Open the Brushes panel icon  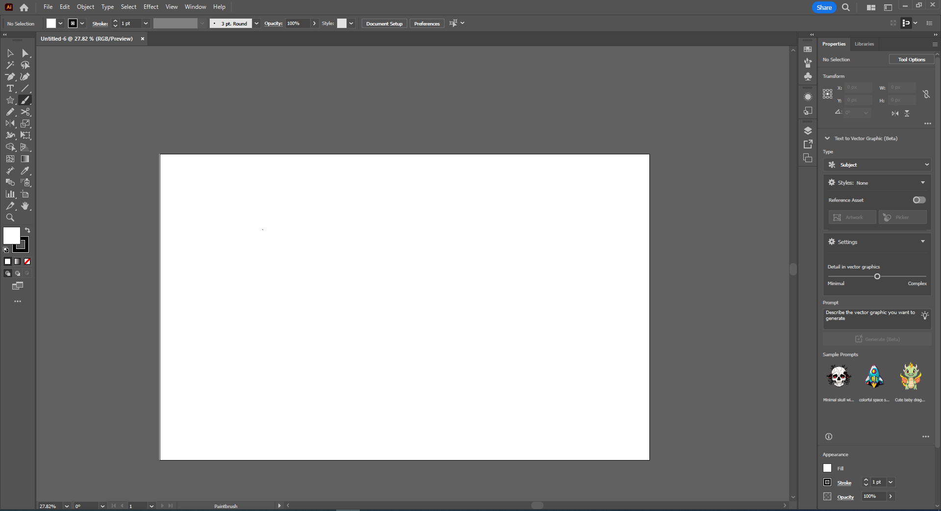pos(808,63)
